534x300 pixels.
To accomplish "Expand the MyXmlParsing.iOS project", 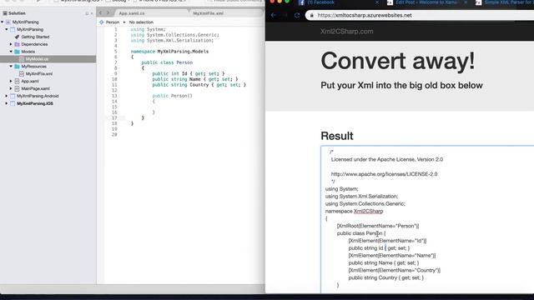I will coord(7,103).
